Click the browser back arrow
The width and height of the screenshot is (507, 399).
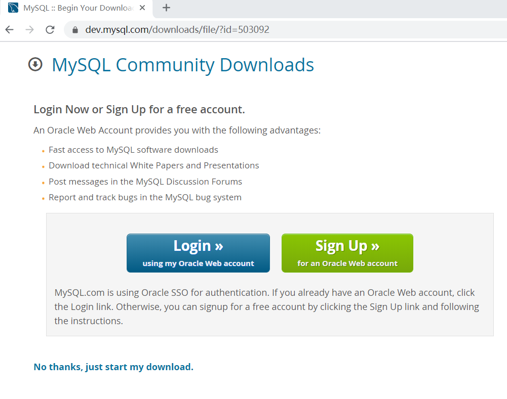point(9,29)
